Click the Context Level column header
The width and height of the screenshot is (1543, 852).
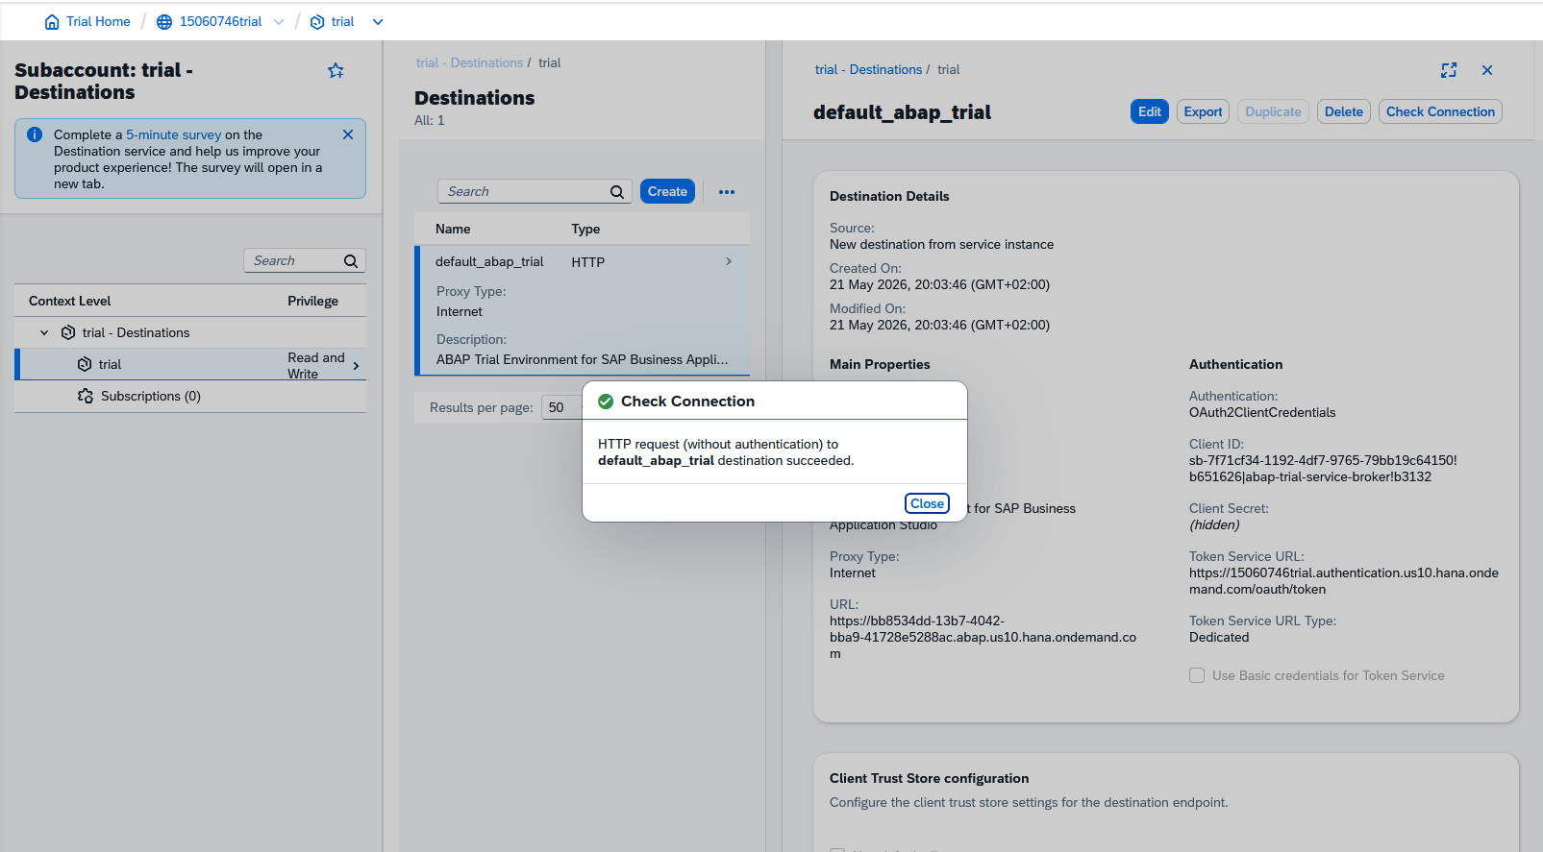pos(69,301)
